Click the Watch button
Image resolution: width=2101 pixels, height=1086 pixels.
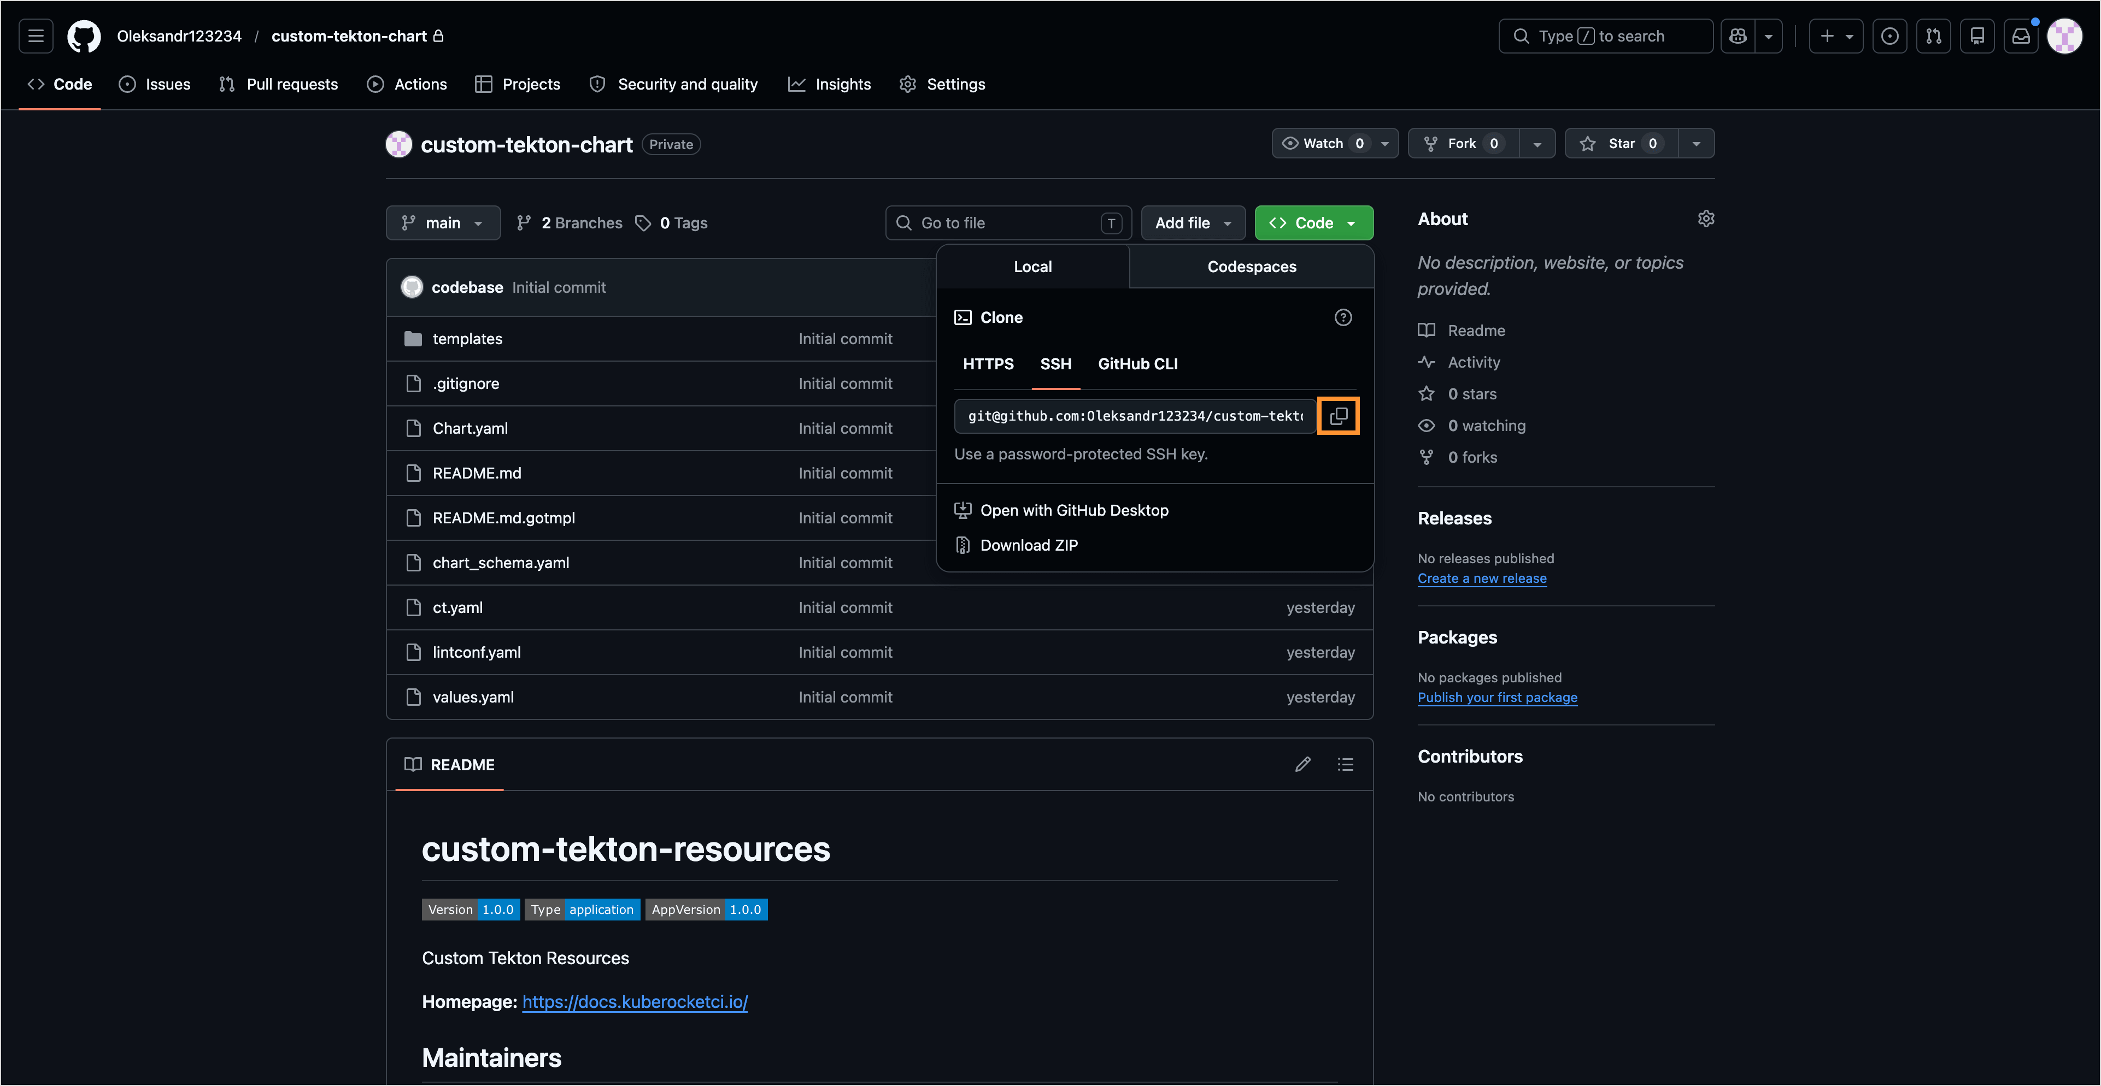click(1335, 144)
